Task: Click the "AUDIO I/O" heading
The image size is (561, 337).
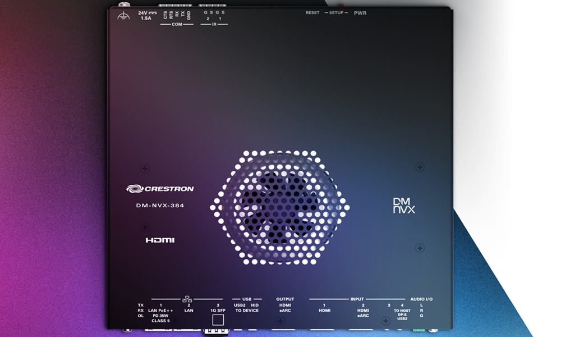Action: tap(421, 299)
